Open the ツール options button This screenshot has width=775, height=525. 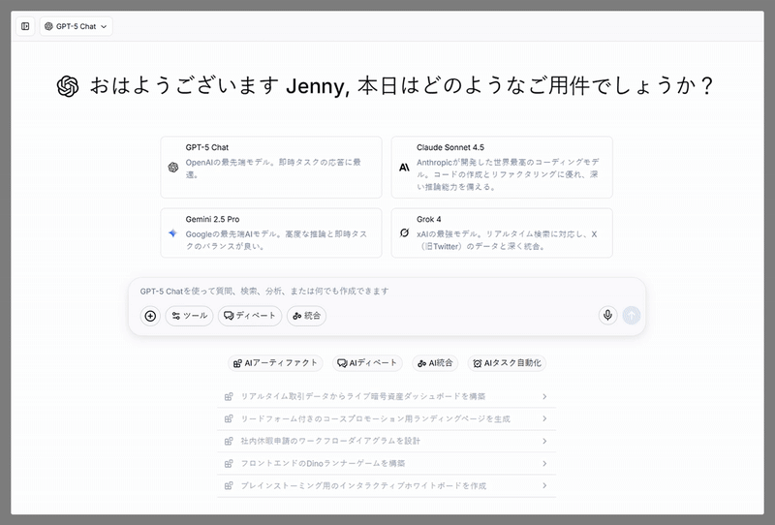pos(189,316)
